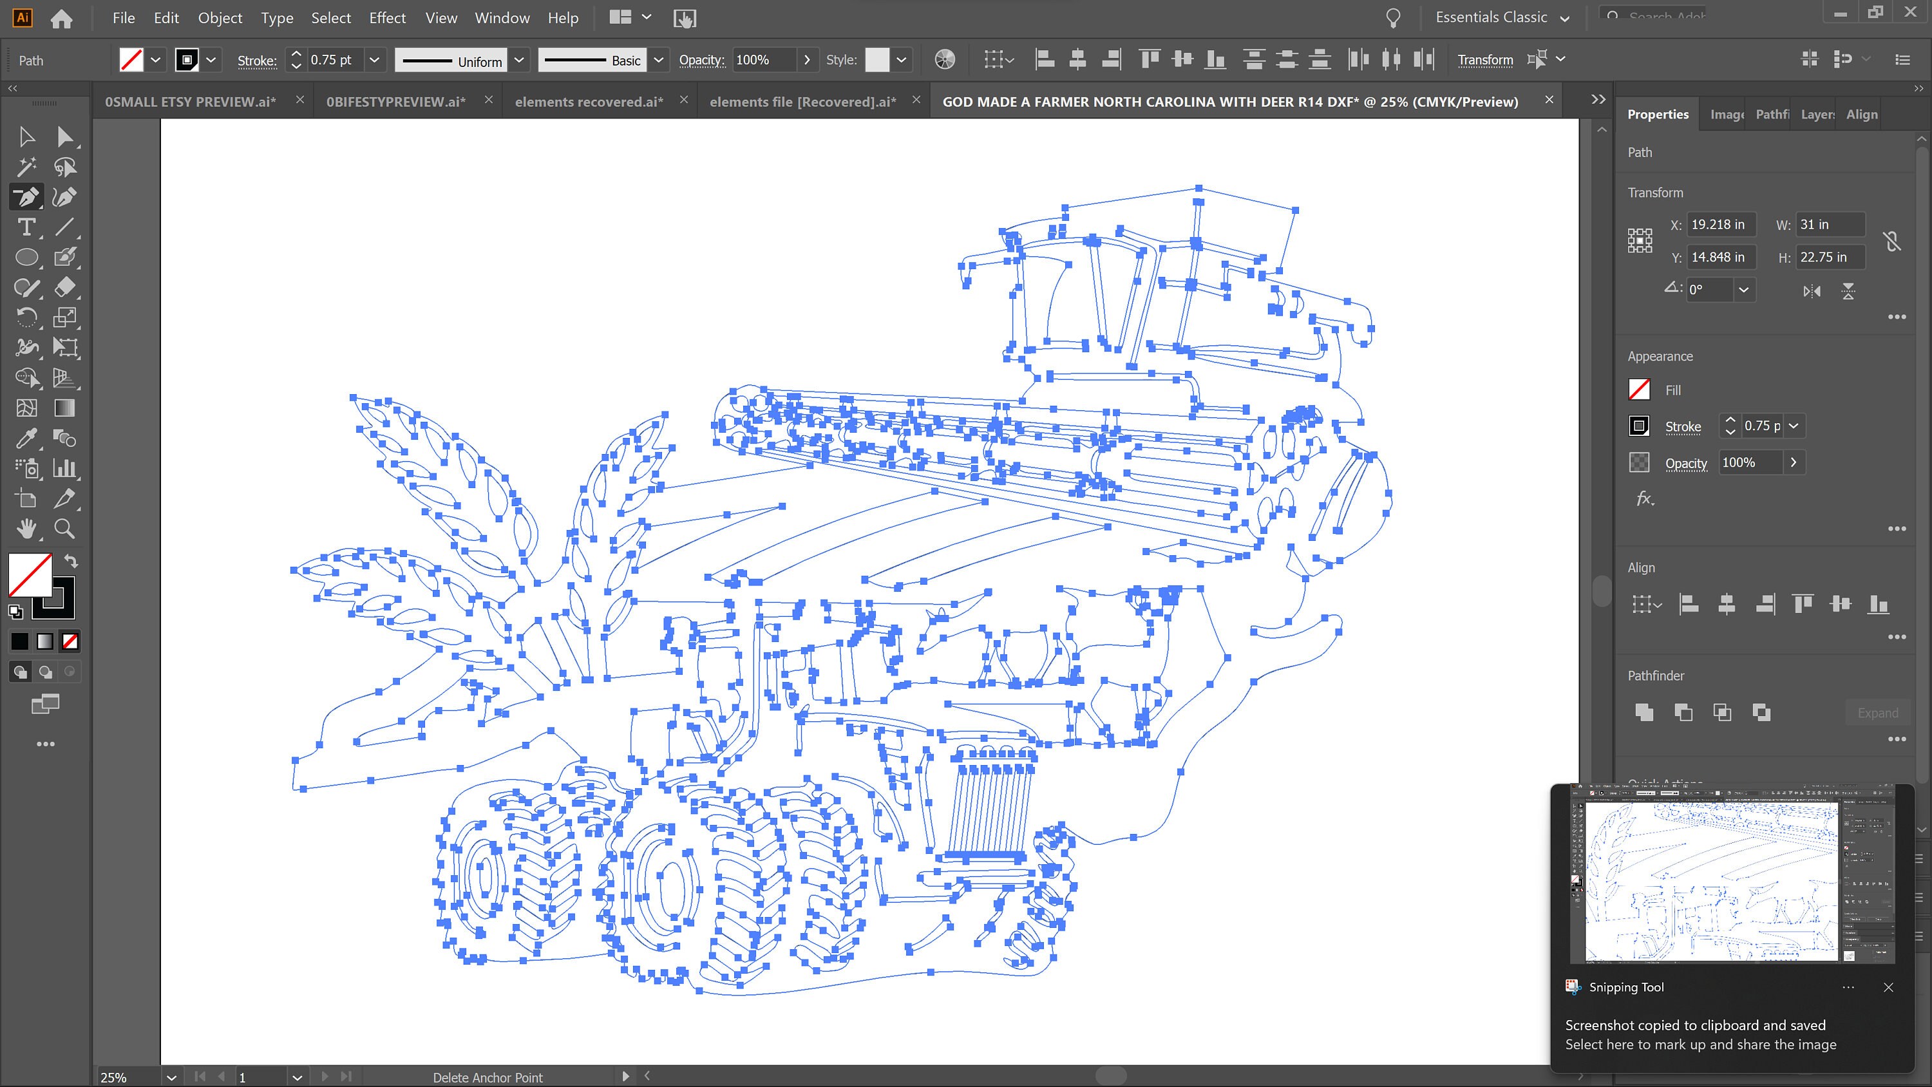Click the Transform link in control bar
The width and height of the screenshot is (1932, 1087).
coord(1485,60)
